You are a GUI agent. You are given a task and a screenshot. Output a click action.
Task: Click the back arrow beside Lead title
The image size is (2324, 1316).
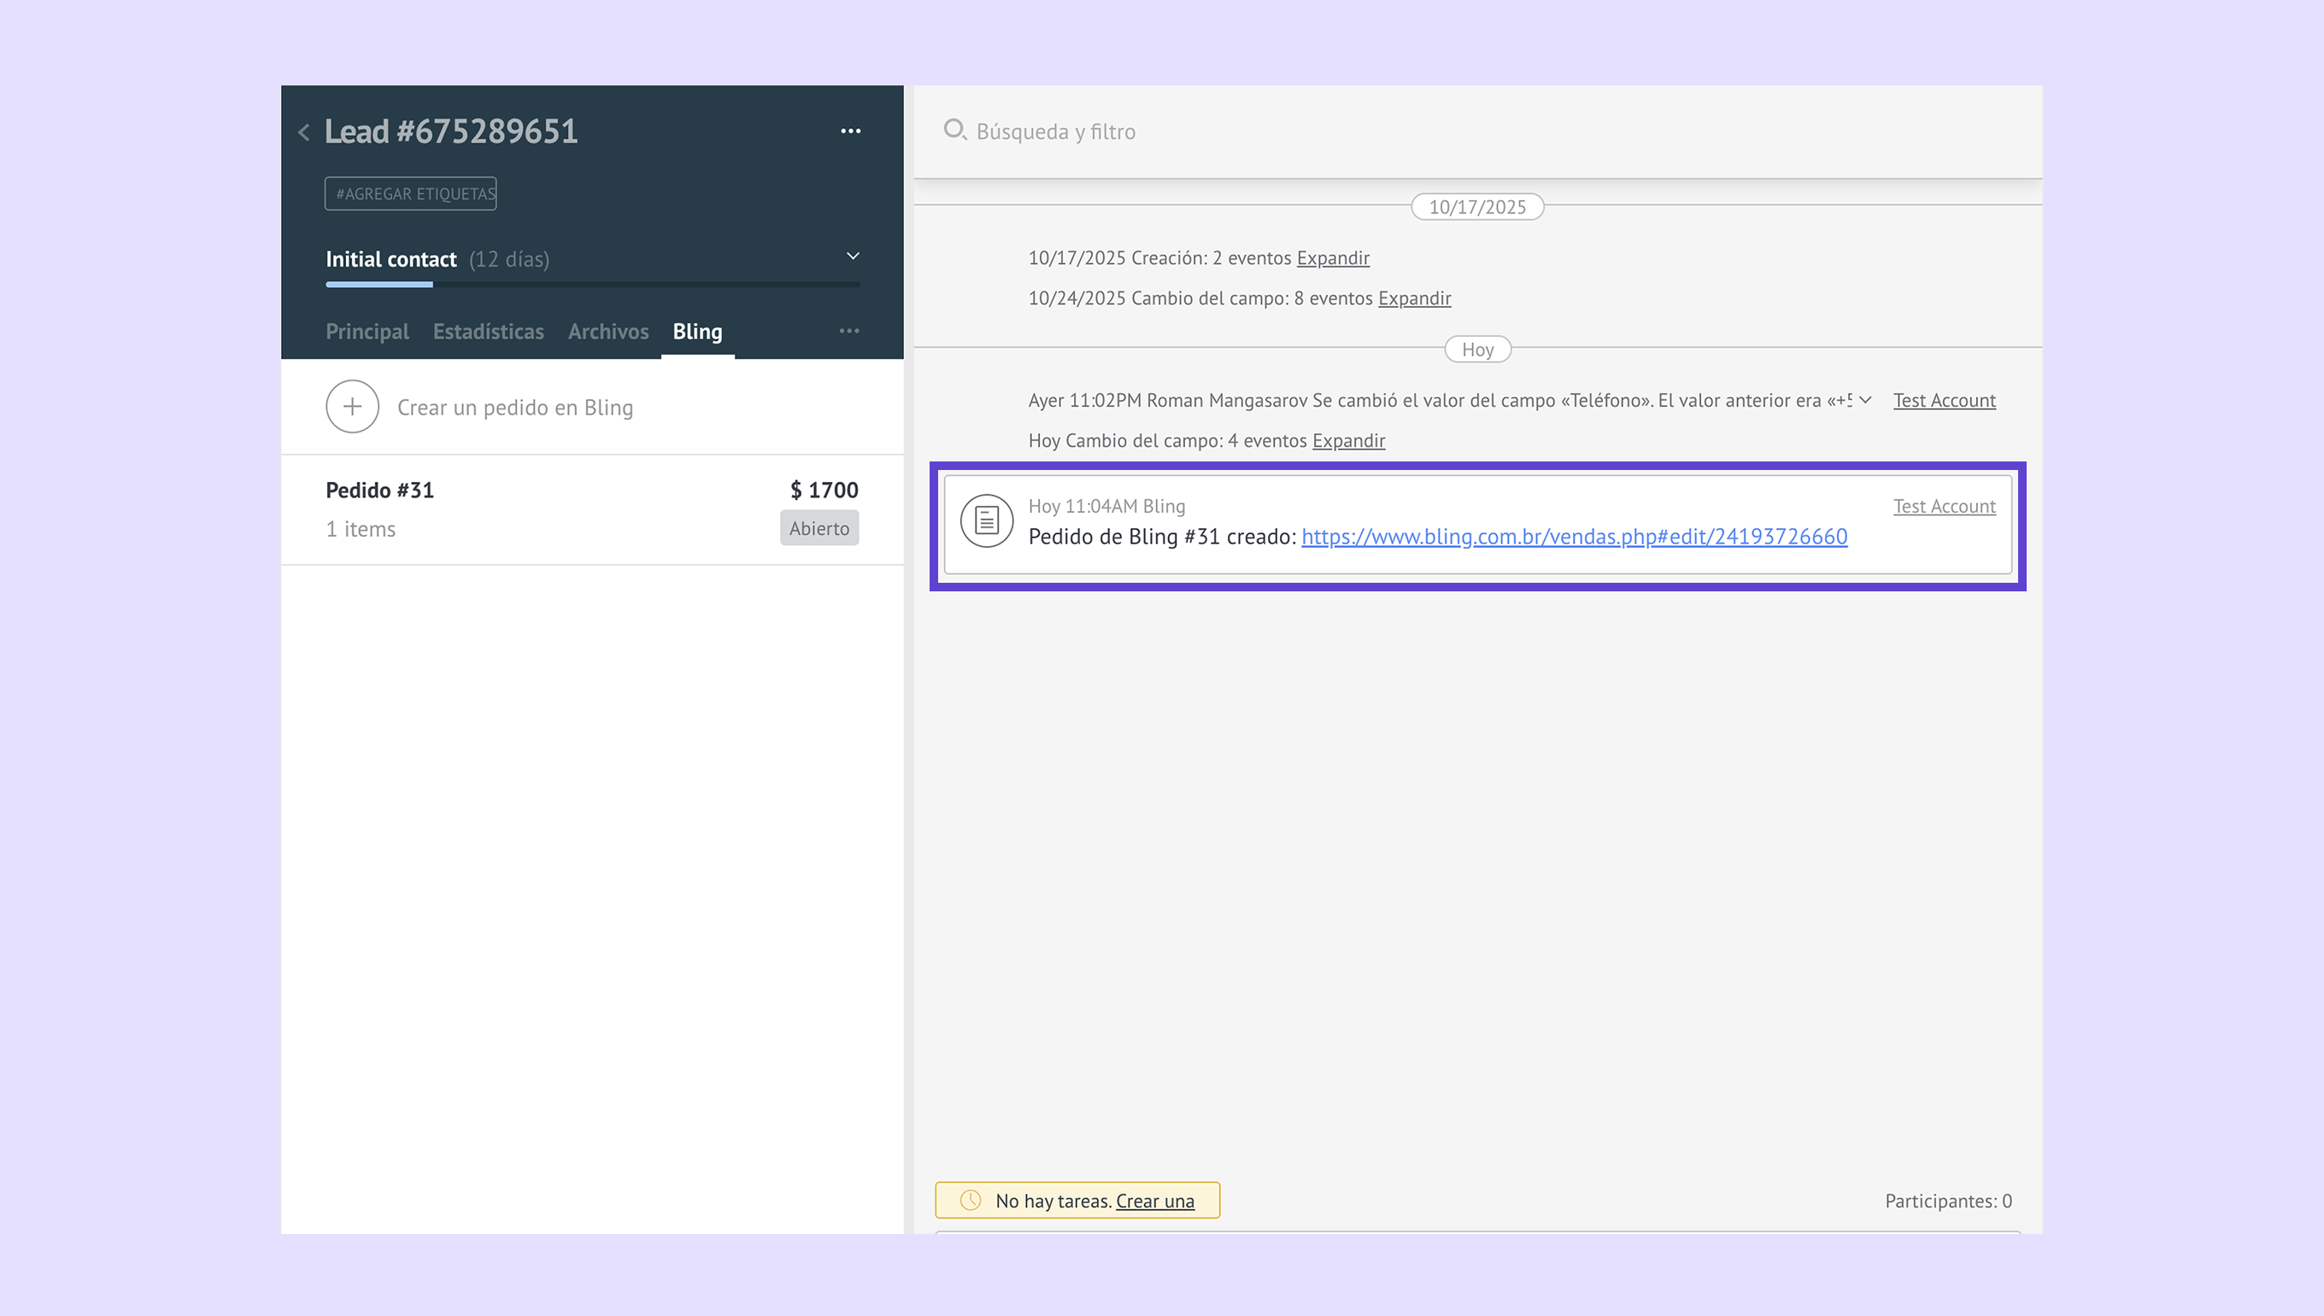pos(303,132)
